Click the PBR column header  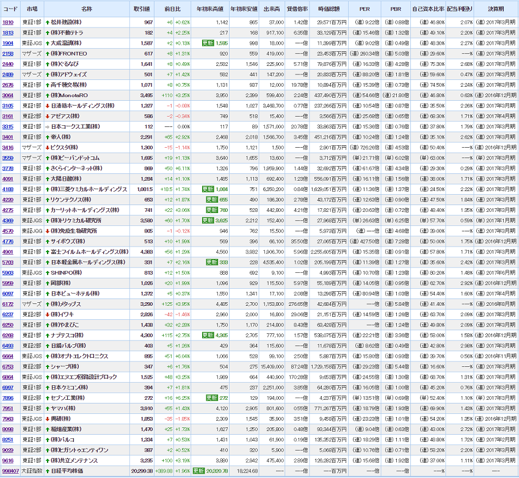tap(396, 9)
